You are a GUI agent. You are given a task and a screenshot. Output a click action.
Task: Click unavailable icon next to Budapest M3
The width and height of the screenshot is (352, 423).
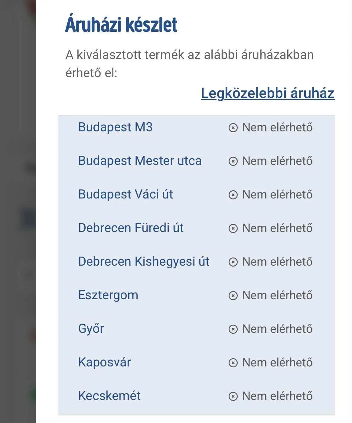tap(233, 128)
